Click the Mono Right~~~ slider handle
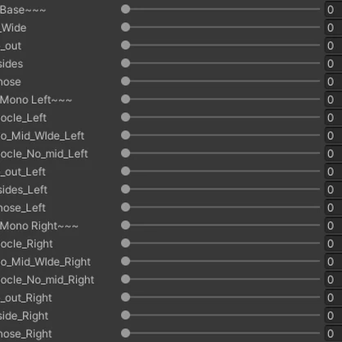Screen dimensions: 342x342 (x=125, y=225)
